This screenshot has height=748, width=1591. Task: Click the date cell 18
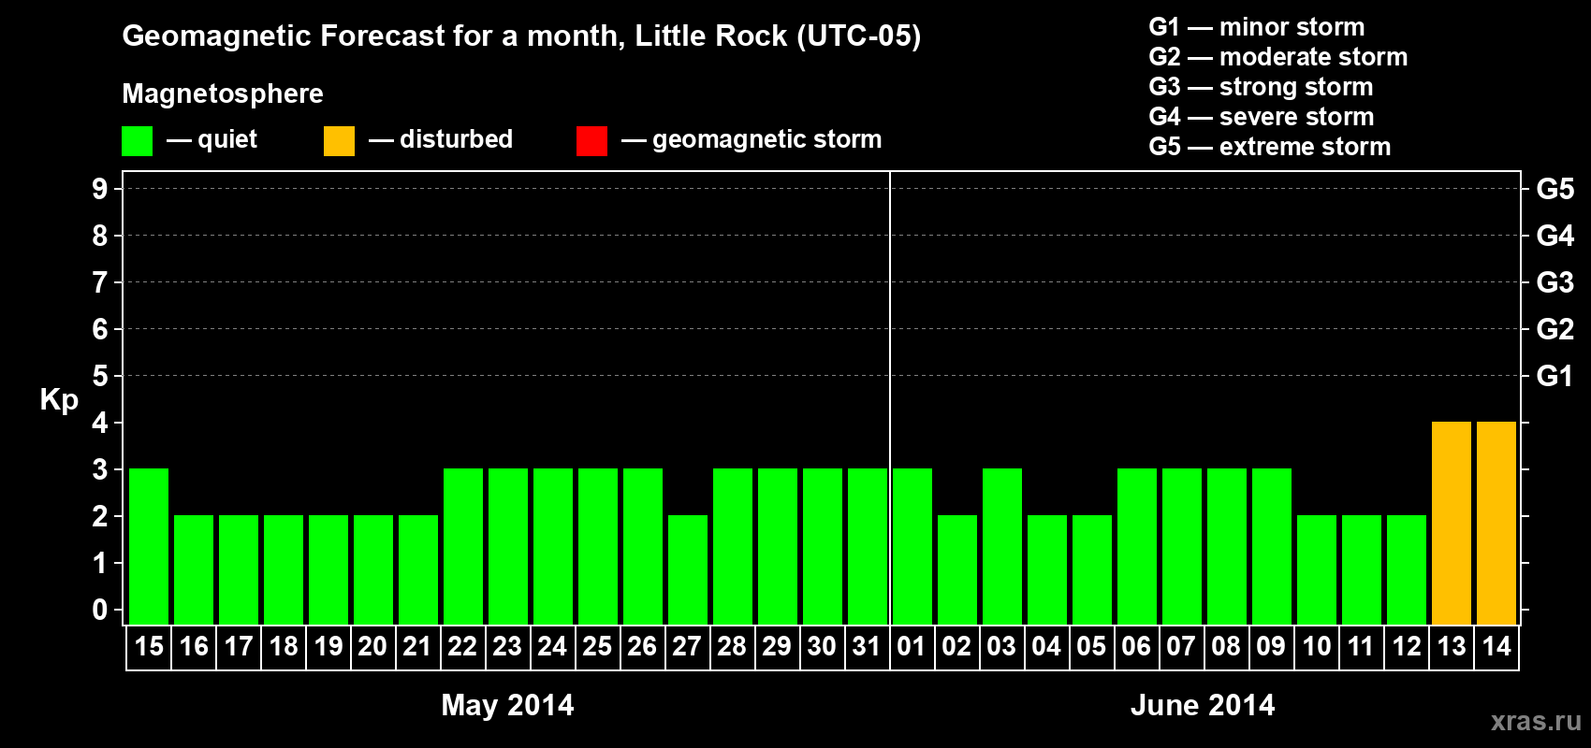click(284, 647)
